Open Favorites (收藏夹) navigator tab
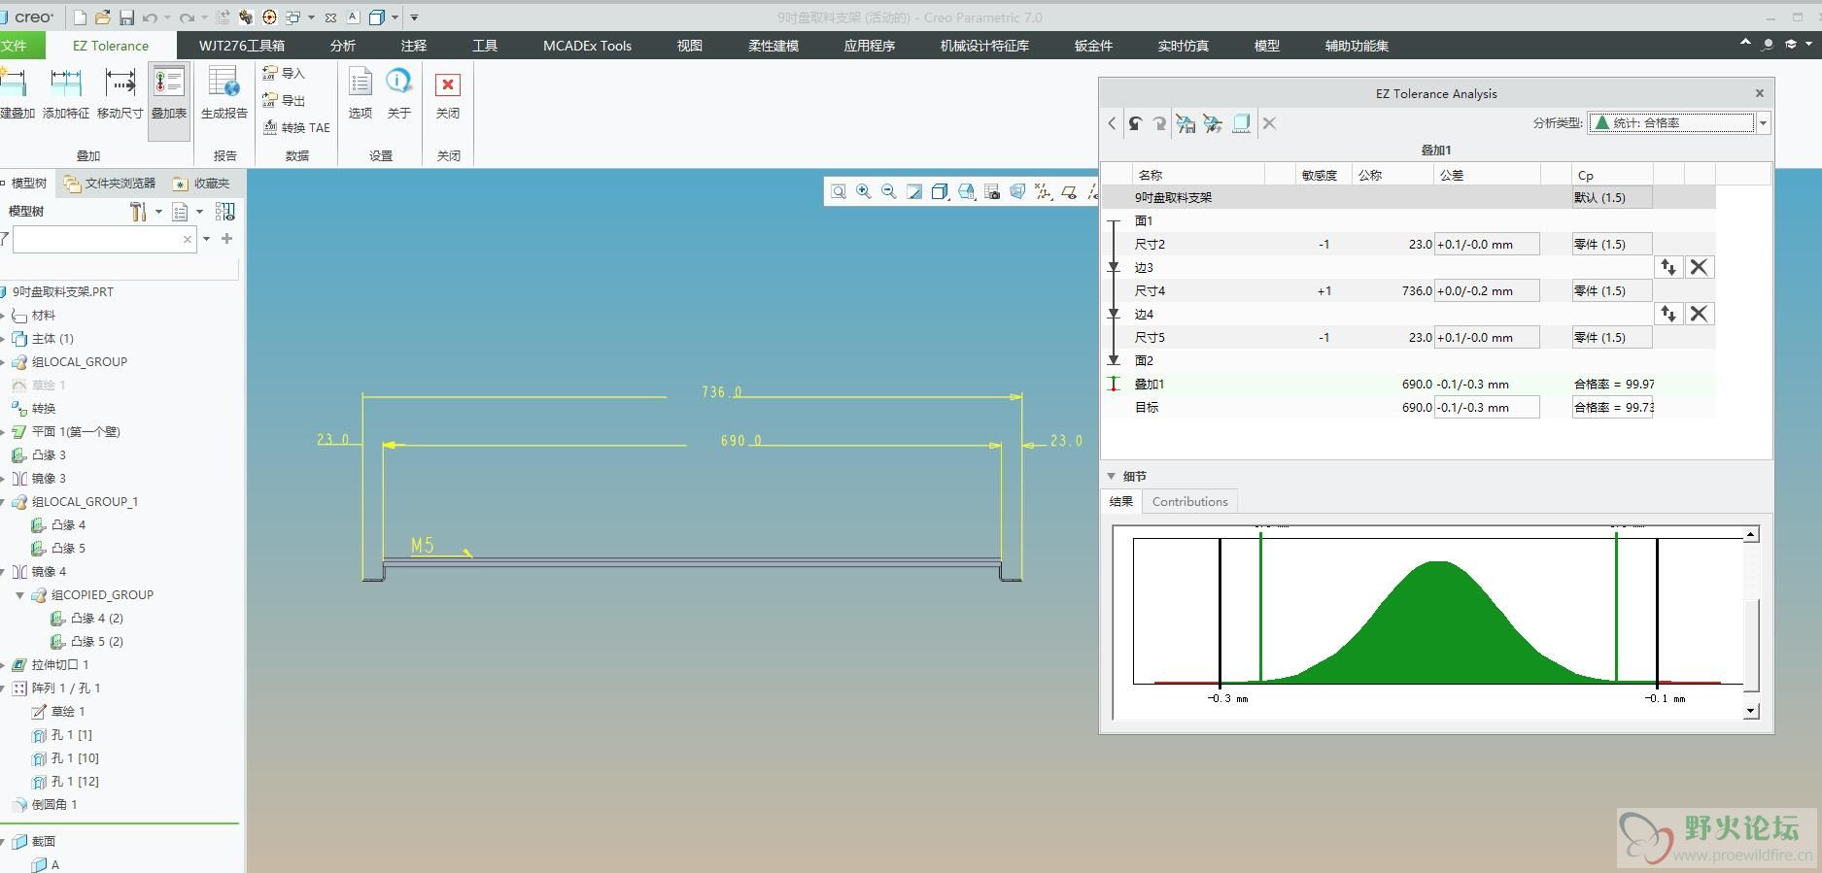The height and width of the screenshot is (873, 1822). [201, 183]
